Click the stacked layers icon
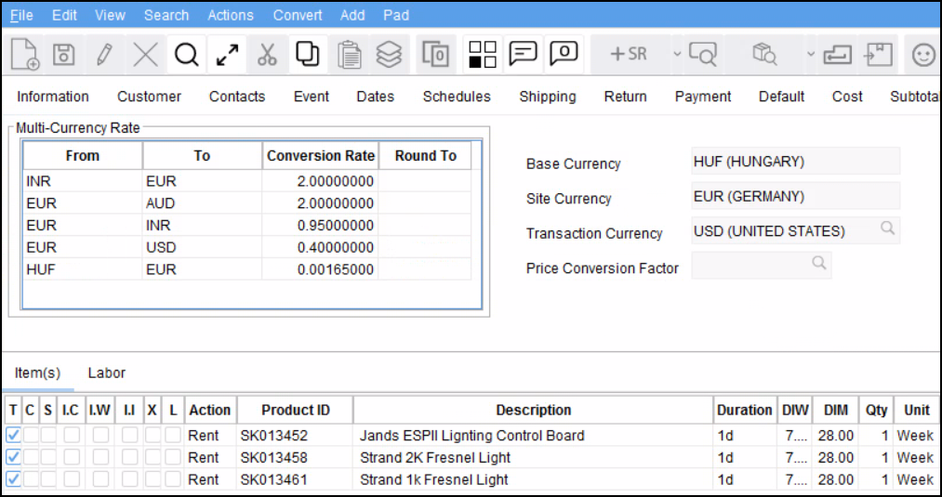Viewport: 942px width, 497px height. [x=389, y=55]
